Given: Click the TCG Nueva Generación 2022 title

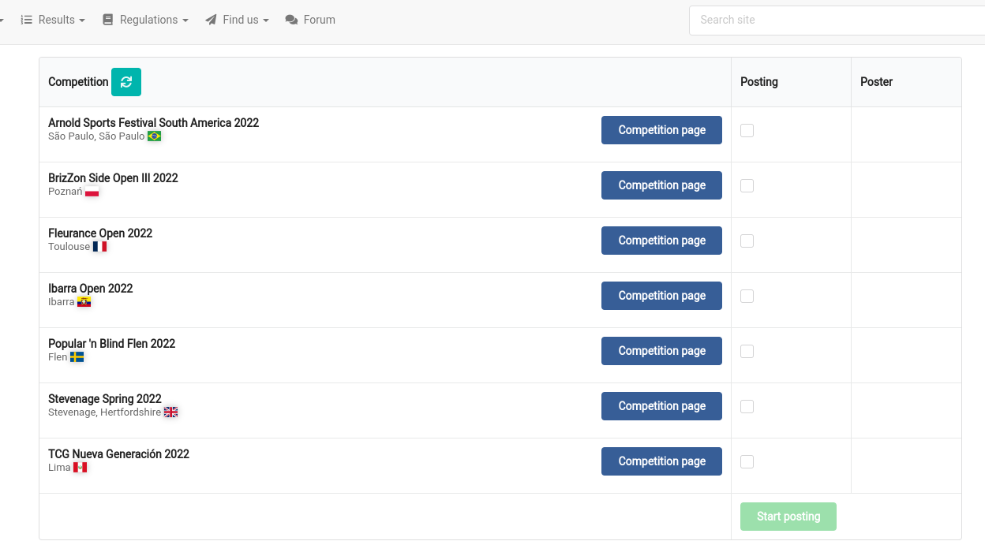Looking at the screenshot, I should (x=118, y=454).
